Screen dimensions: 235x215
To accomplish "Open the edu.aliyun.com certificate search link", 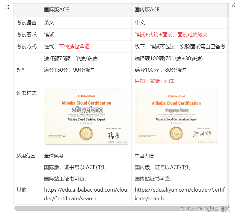I will 179,194.
